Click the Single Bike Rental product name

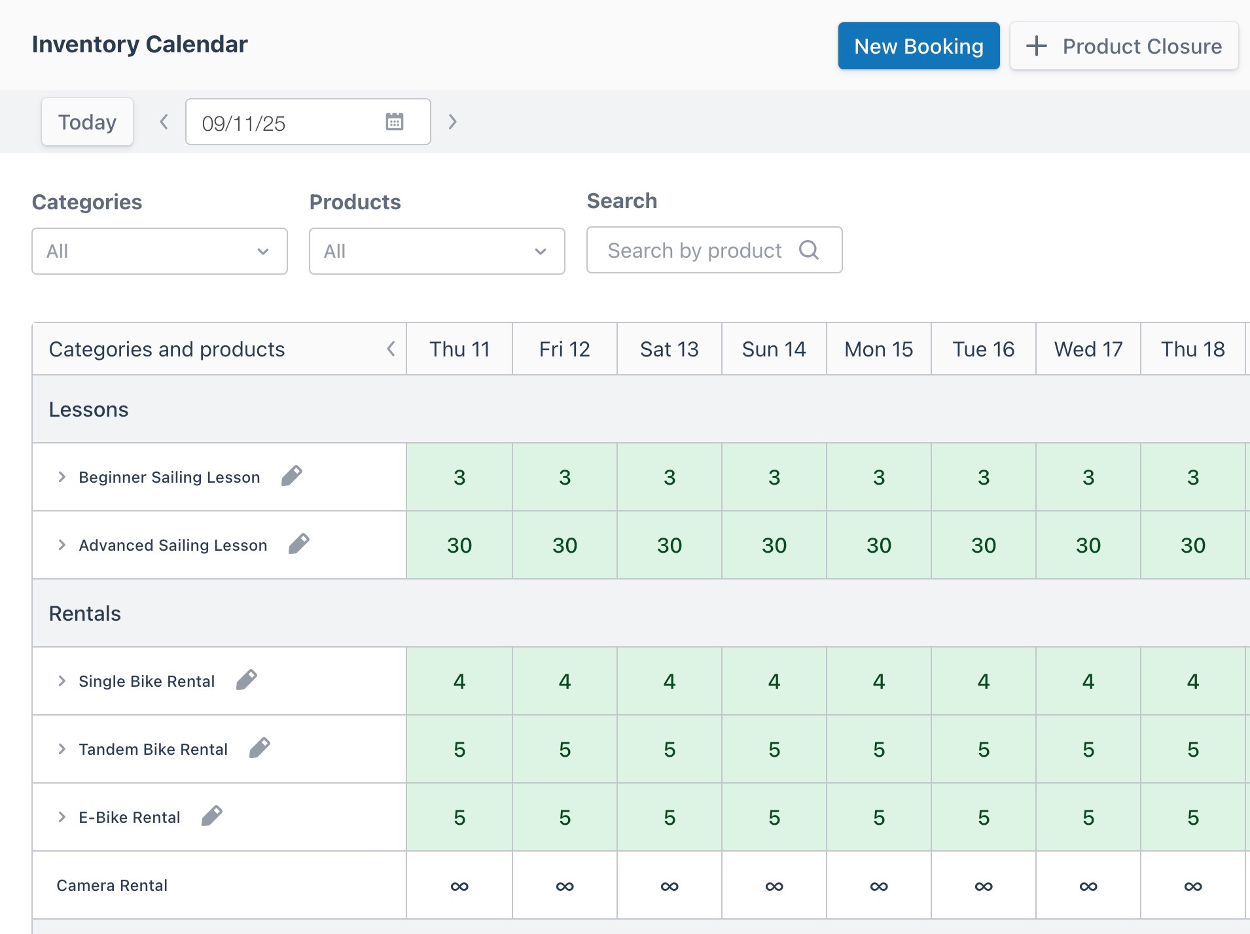click(x=147, y=681)
